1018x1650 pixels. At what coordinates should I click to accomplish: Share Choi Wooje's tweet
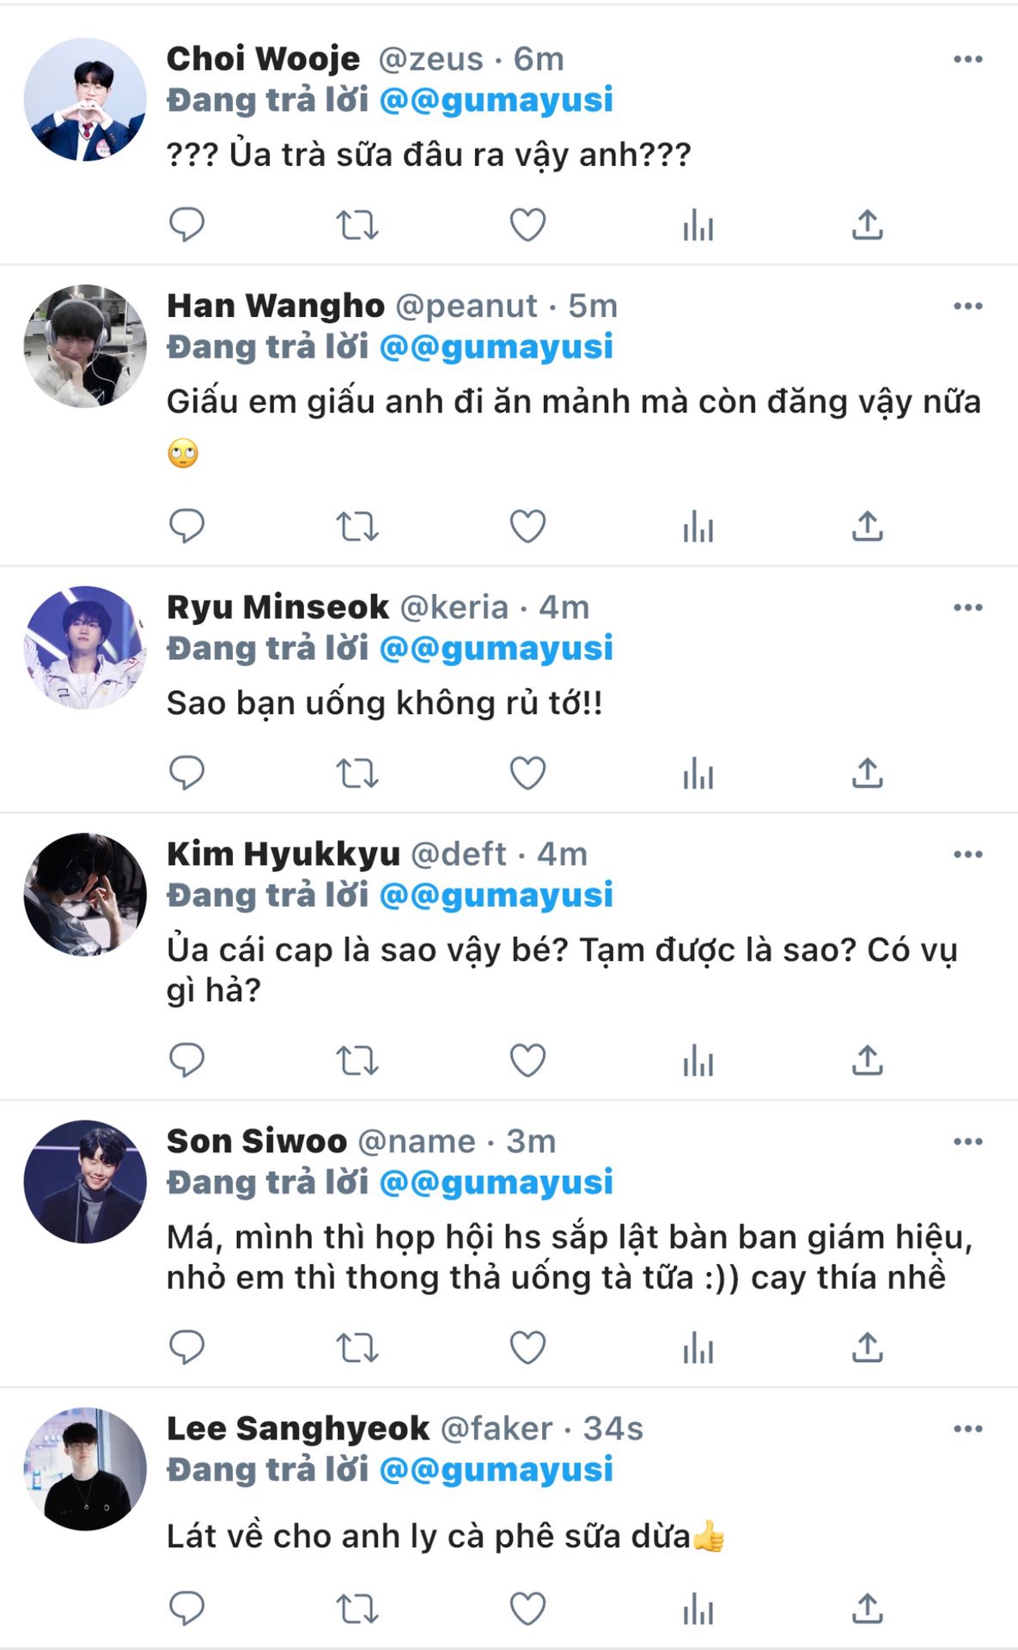[868, 225]
